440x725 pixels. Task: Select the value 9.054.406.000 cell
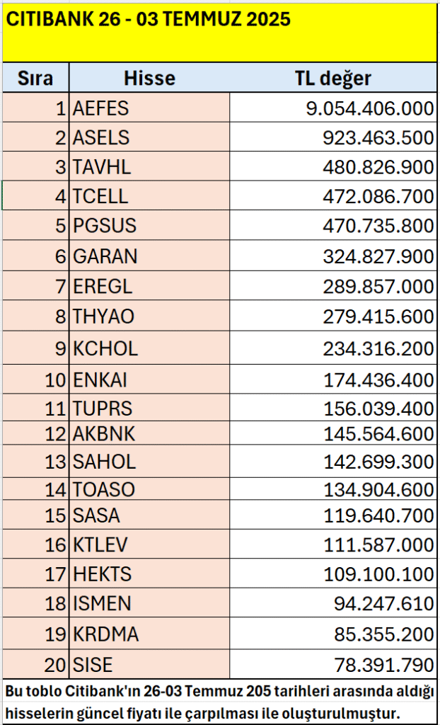point(333,108)
